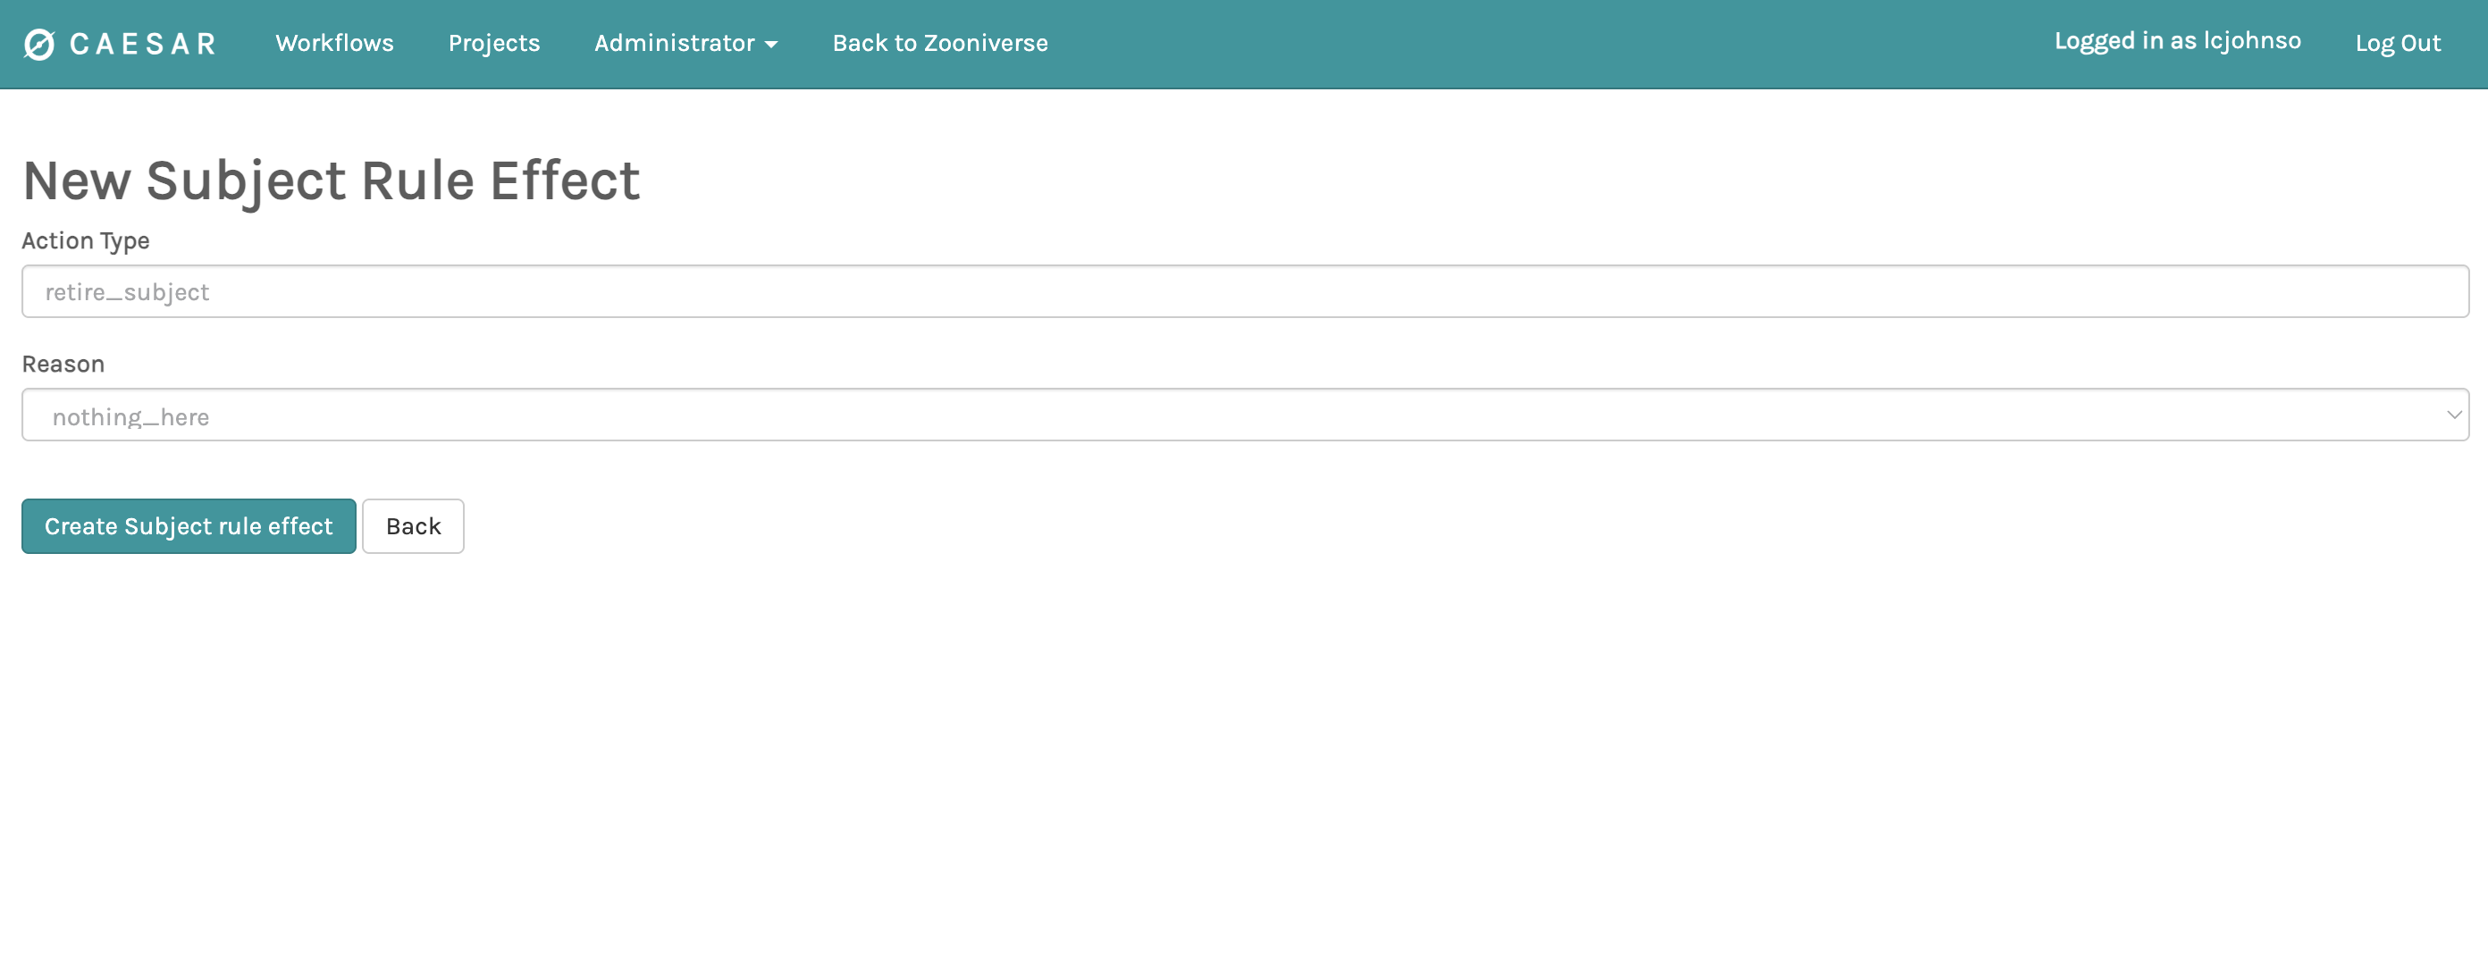Go to the Projects page
Viewport: 2488px width, 956px height.
pyautogui.click(x=493, y=44)
